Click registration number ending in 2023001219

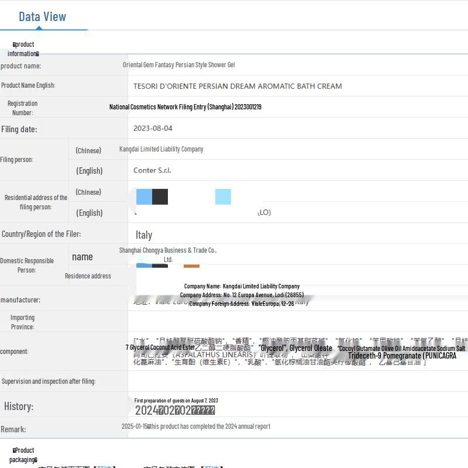185,107
